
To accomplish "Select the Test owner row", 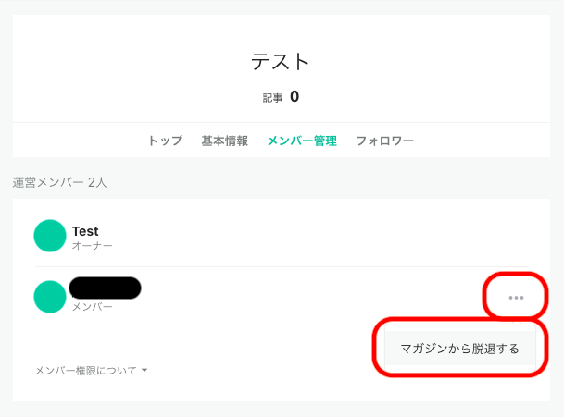I will coord(278,237).
